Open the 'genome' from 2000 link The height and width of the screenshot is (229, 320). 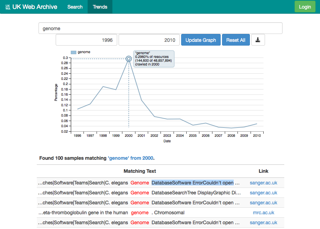coord(131,158)
